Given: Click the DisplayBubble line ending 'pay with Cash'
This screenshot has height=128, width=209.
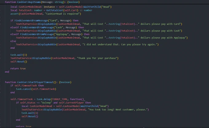Looking at the screenshot, I should [x=99, y=31].
